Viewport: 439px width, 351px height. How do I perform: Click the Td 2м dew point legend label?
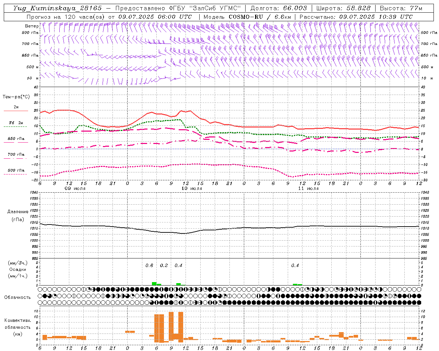(16, 123)
